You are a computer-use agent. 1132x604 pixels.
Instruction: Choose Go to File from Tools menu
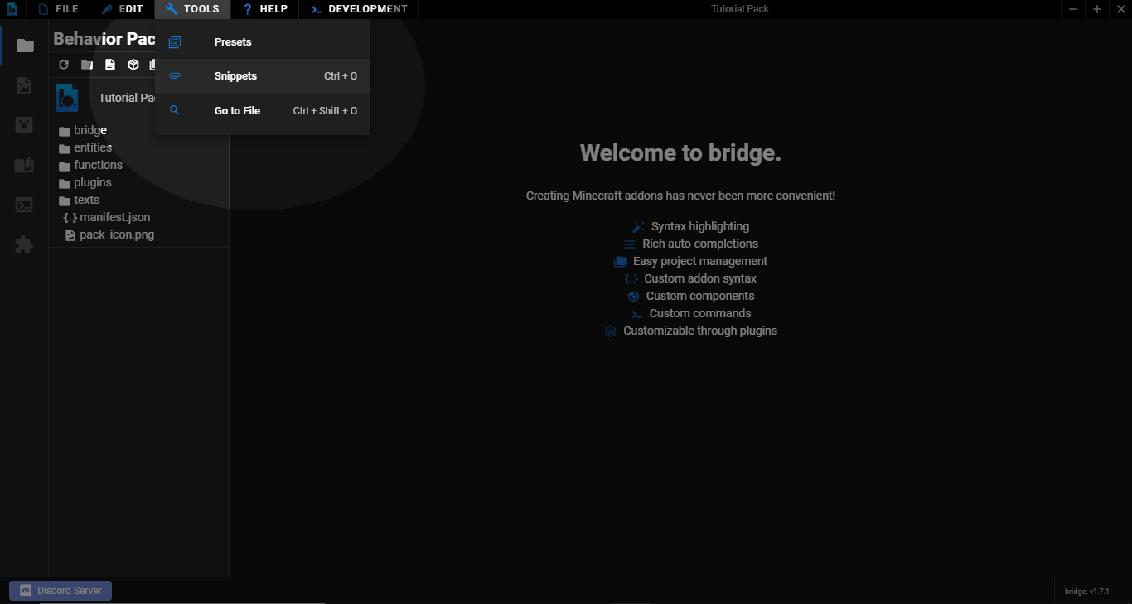pyautogui.click(x=263, y=111)
